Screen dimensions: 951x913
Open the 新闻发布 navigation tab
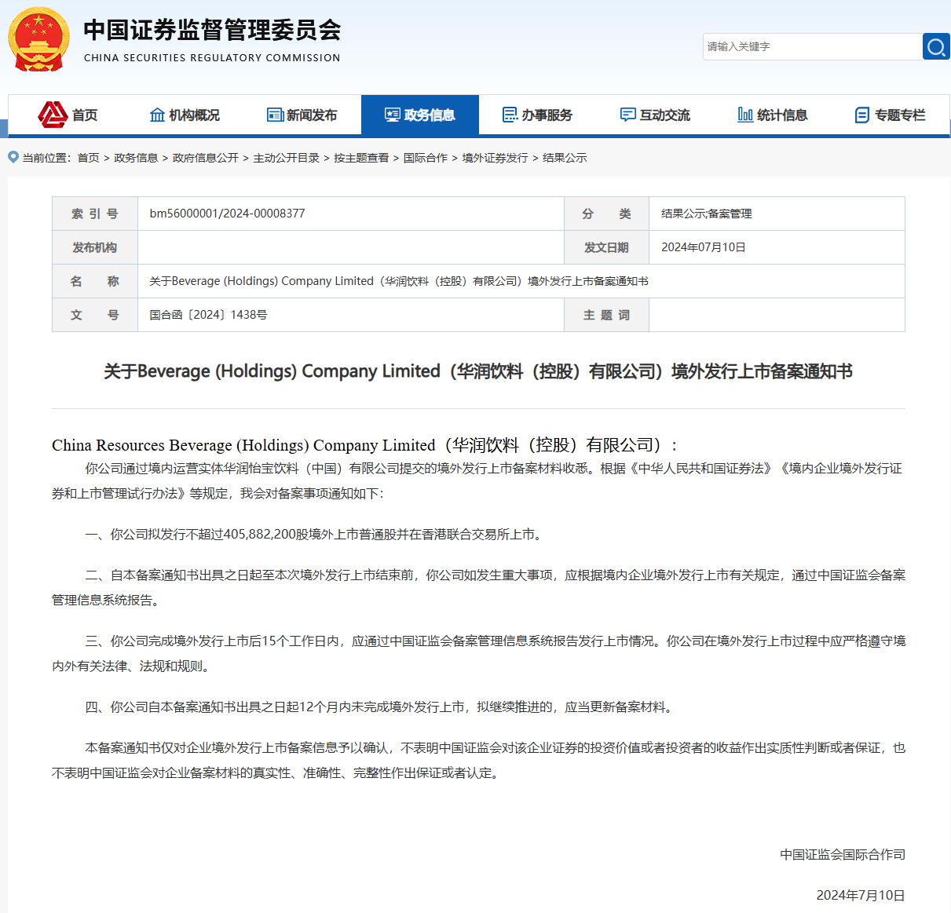coord(302,115)
